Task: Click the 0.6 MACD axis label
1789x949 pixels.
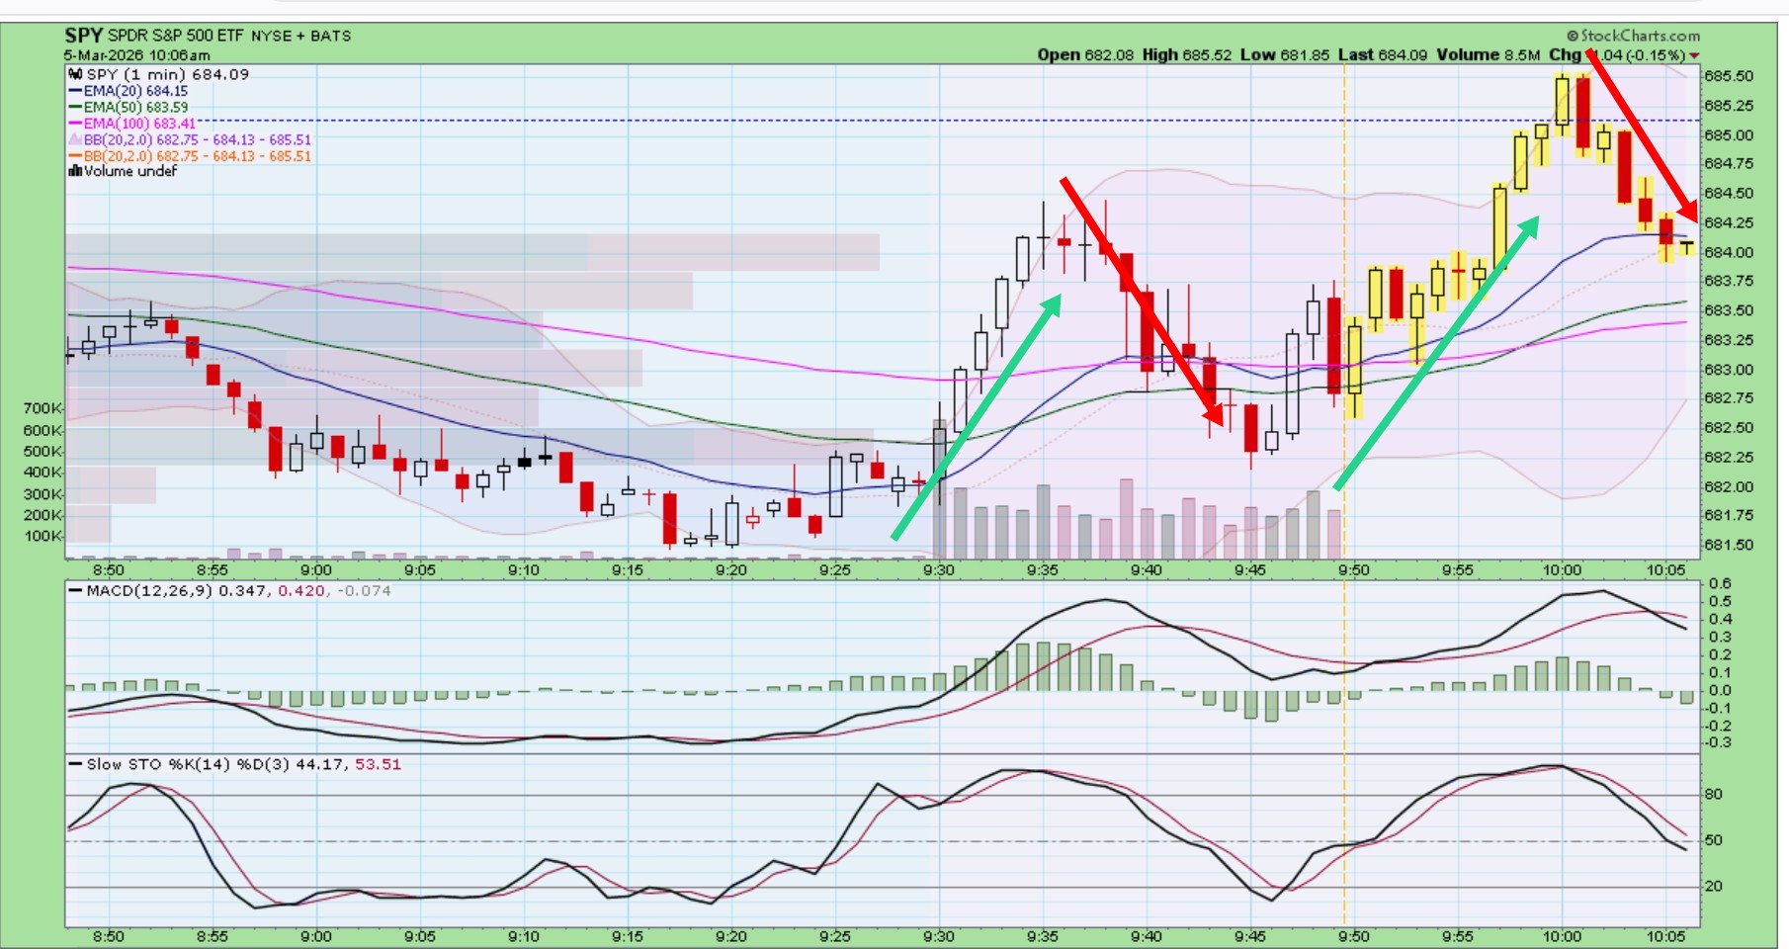Action: (x=1720, y=584)
